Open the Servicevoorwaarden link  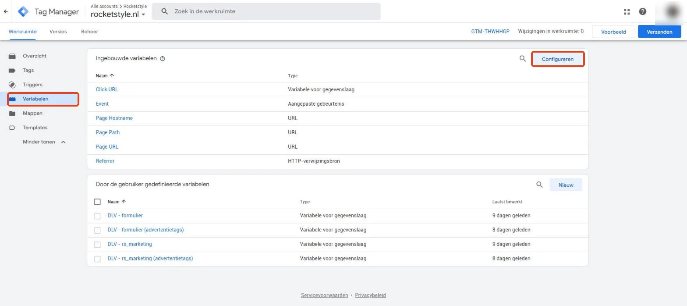[x=324, y=295]
